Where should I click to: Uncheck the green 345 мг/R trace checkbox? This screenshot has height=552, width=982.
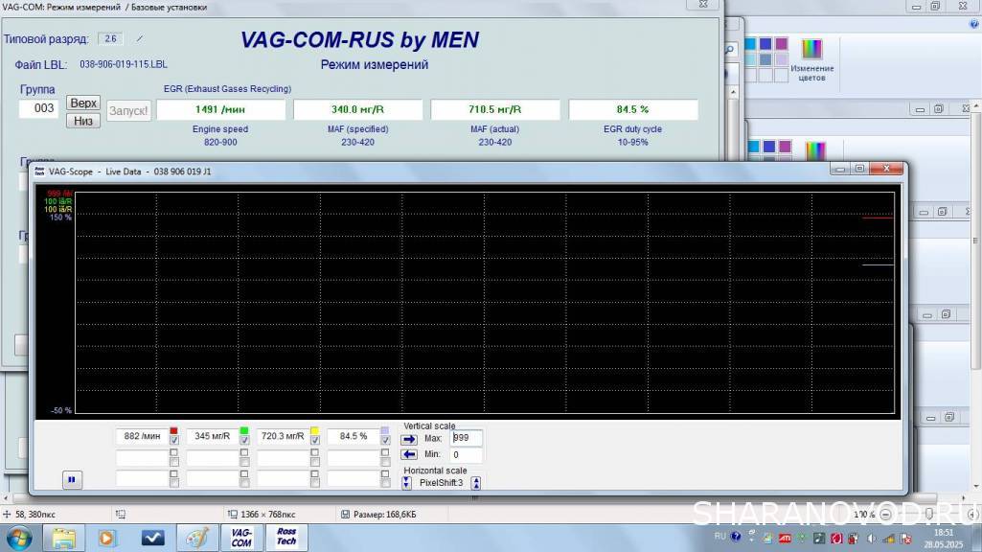tap(244, 440)
